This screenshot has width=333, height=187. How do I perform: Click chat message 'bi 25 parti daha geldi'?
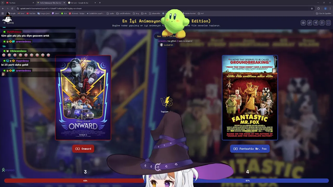pyautogui.click(x=15, y=65)
